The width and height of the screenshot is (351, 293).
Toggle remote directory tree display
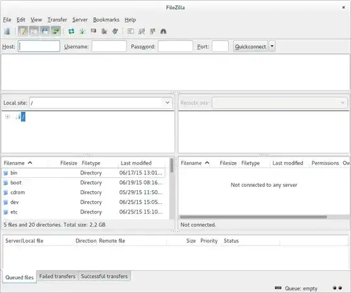[x=45, y=31]
